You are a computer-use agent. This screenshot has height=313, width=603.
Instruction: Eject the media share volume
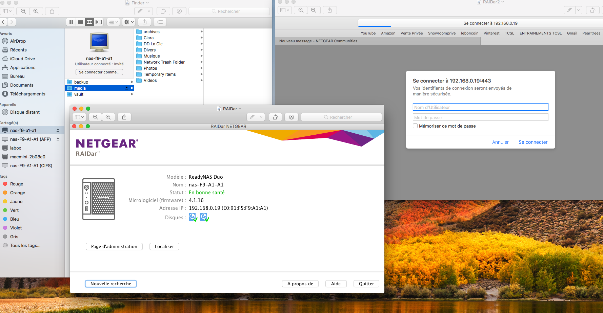(x=127, y=88)
